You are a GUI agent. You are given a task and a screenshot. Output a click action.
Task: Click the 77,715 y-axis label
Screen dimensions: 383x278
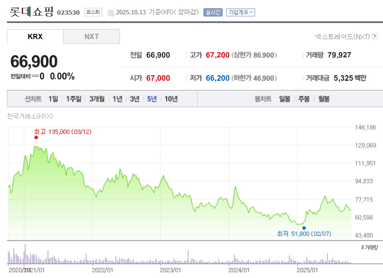tap(364, 200)
